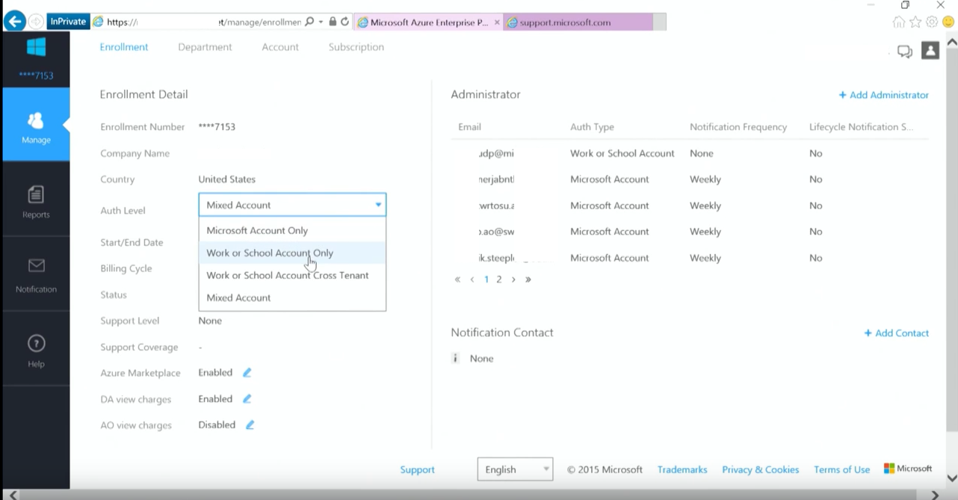The height and width of the screenshot is (500, 958).
Task: Go to administrator page 1
Action: pos(486,280)
